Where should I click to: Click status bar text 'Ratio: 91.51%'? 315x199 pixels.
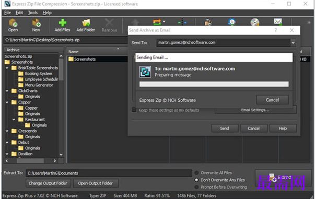click(x=157, y=195)
